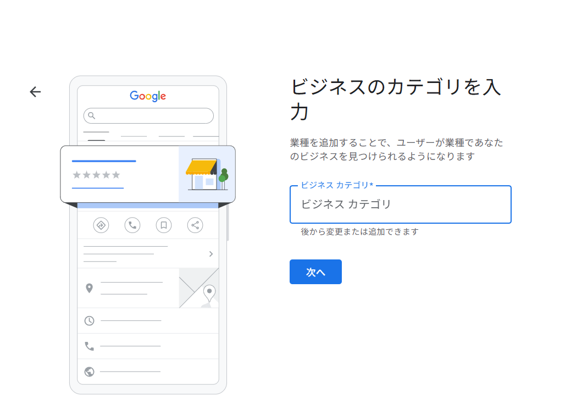Screen dimensions: 571x404
Task: Expand the chevron arrow in mockup
Action: point(211,254)
